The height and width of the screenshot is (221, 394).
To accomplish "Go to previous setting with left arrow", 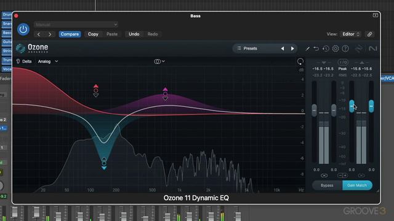I will [39, 34].
